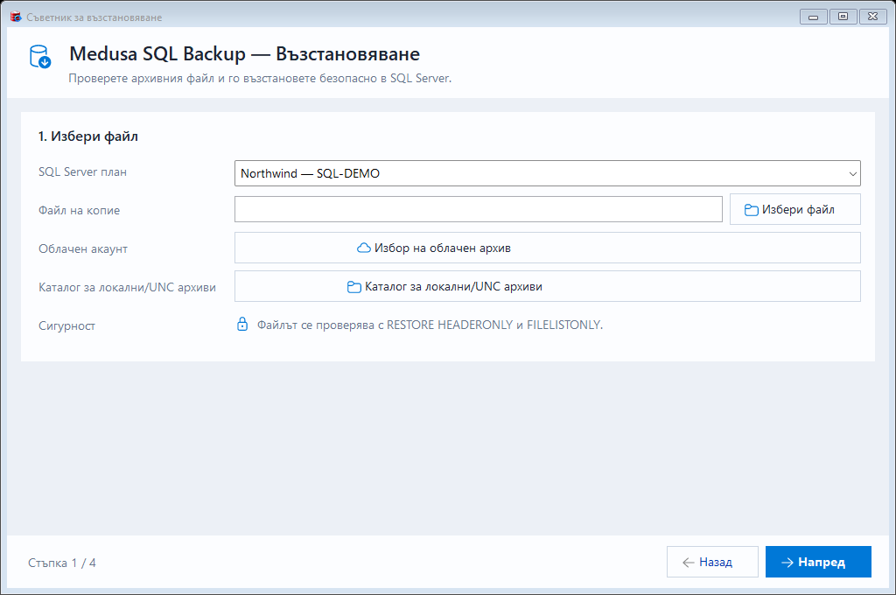The height and width of the screenshot is (595, 896).
Task: Click the "Проверете архивния файл" subtitle text
Action: click(x=260, y=78)
